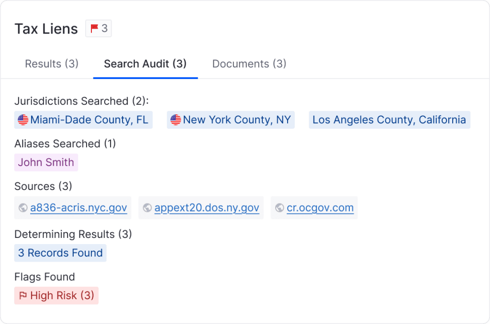Select the Search Audit (3) tab
490x324 pixels.
coord(145,64)
